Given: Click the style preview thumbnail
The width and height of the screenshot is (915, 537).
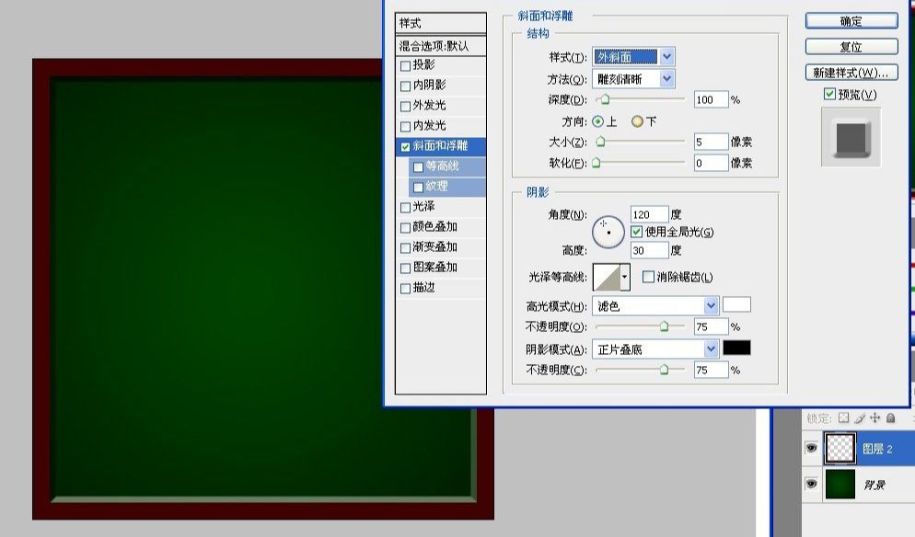Looking at the screenshot, I should pyautogui.click(x=851, y=138).
